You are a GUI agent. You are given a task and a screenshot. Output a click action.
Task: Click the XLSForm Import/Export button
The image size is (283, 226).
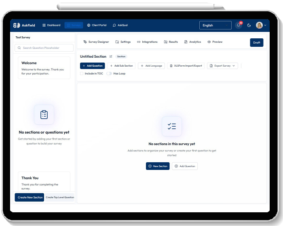pyautogui.click(x=186, y=66)
